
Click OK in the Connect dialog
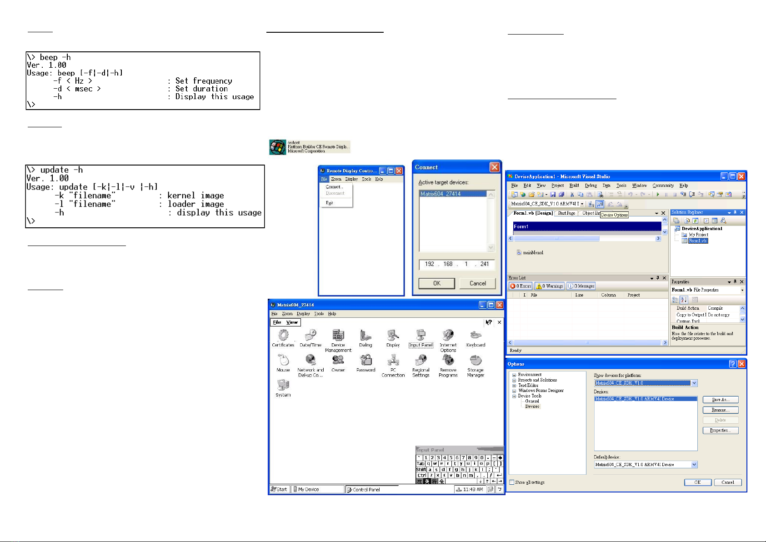click(x=436, y=283)
